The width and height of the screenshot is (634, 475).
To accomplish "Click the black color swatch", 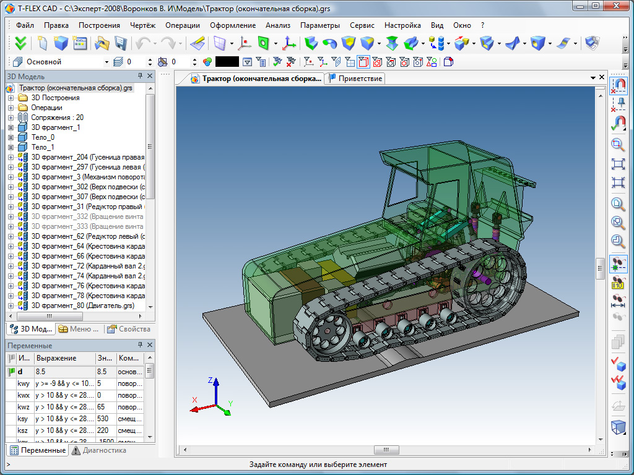I will point(227,62).
